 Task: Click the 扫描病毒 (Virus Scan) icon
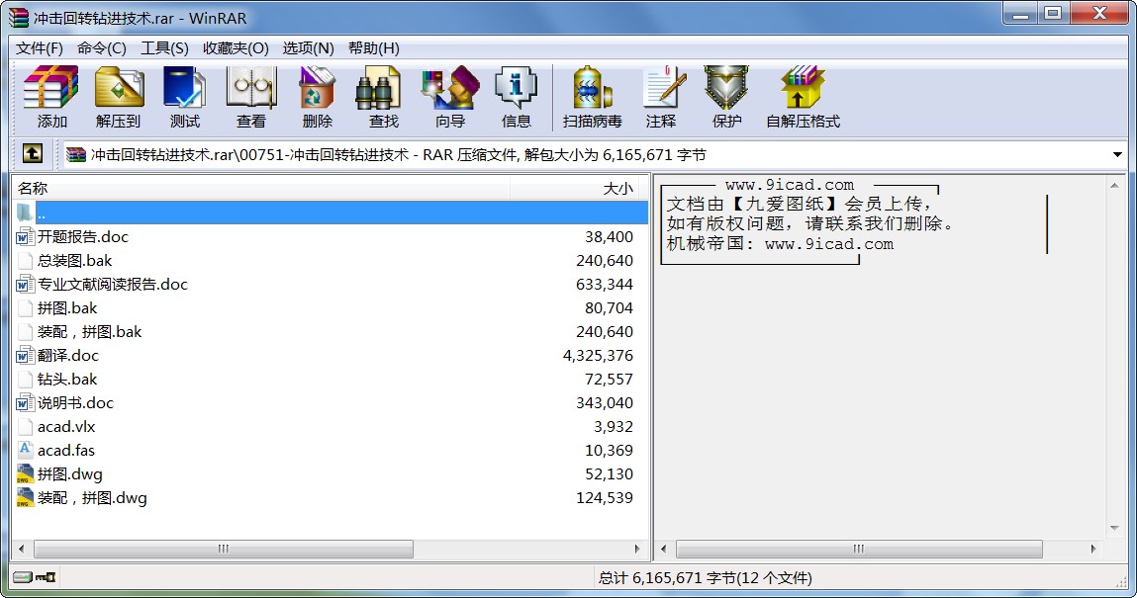[591, 96]
